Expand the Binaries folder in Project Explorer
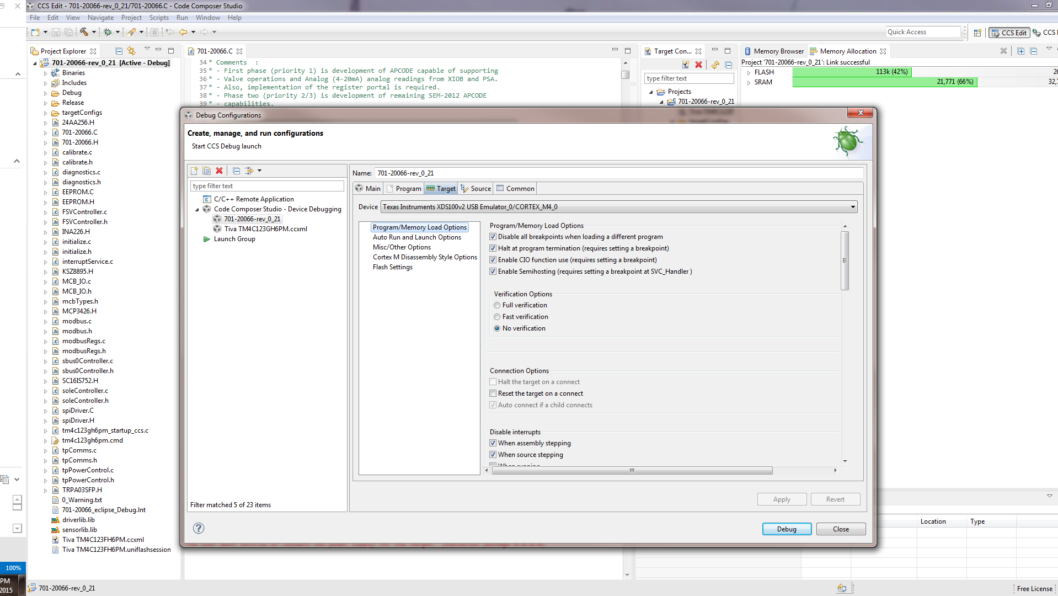This screenshot has width=1058, height=596. click(45, 73)
